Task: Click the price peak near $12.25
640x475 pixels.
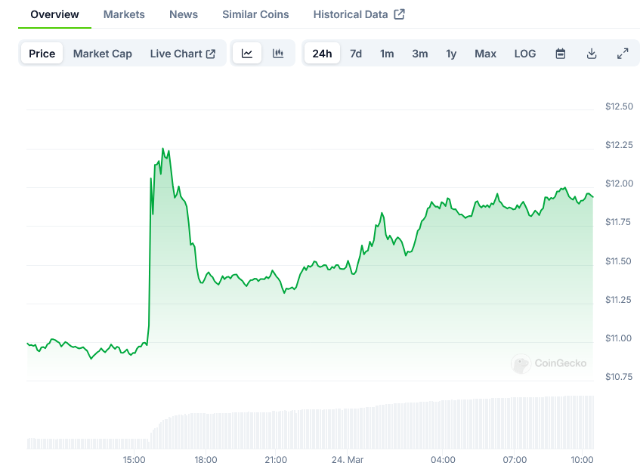Action: point(163,149)
